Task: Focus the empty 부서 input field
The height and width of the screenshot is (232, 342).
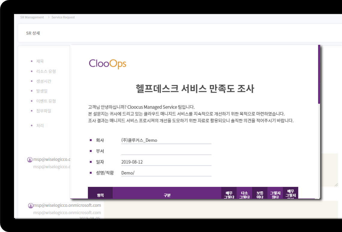Action: click(166, 151)
